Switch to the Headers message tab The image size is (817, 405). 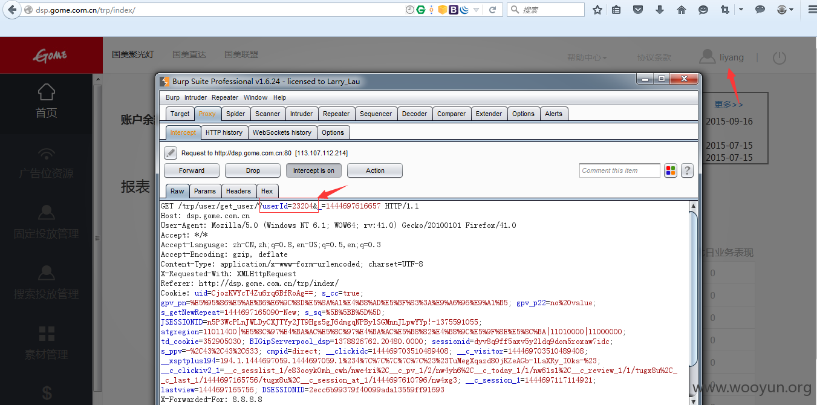point(238,191)
